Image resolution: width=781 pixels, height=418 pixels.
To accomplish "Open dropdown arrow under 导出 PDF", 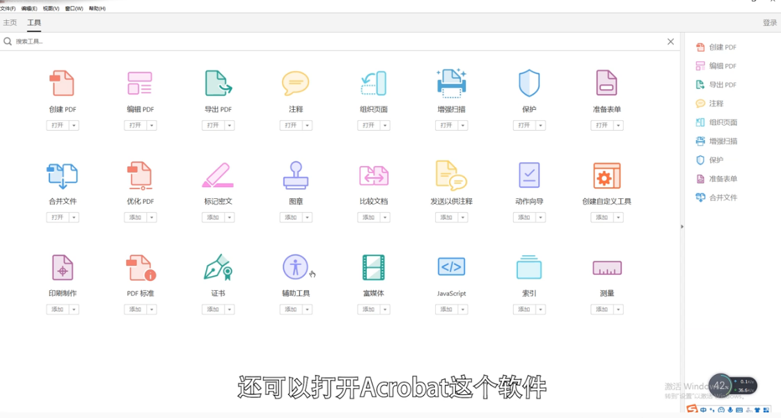I will coord(229,125).
